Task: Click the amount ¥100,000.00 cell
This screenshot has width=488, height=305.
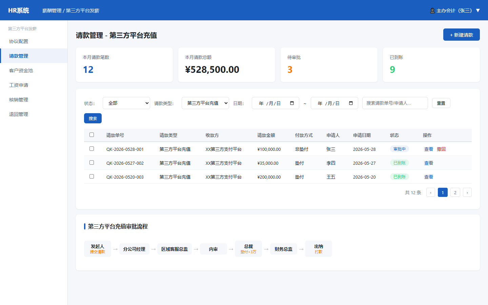Action: coord(269,149)
